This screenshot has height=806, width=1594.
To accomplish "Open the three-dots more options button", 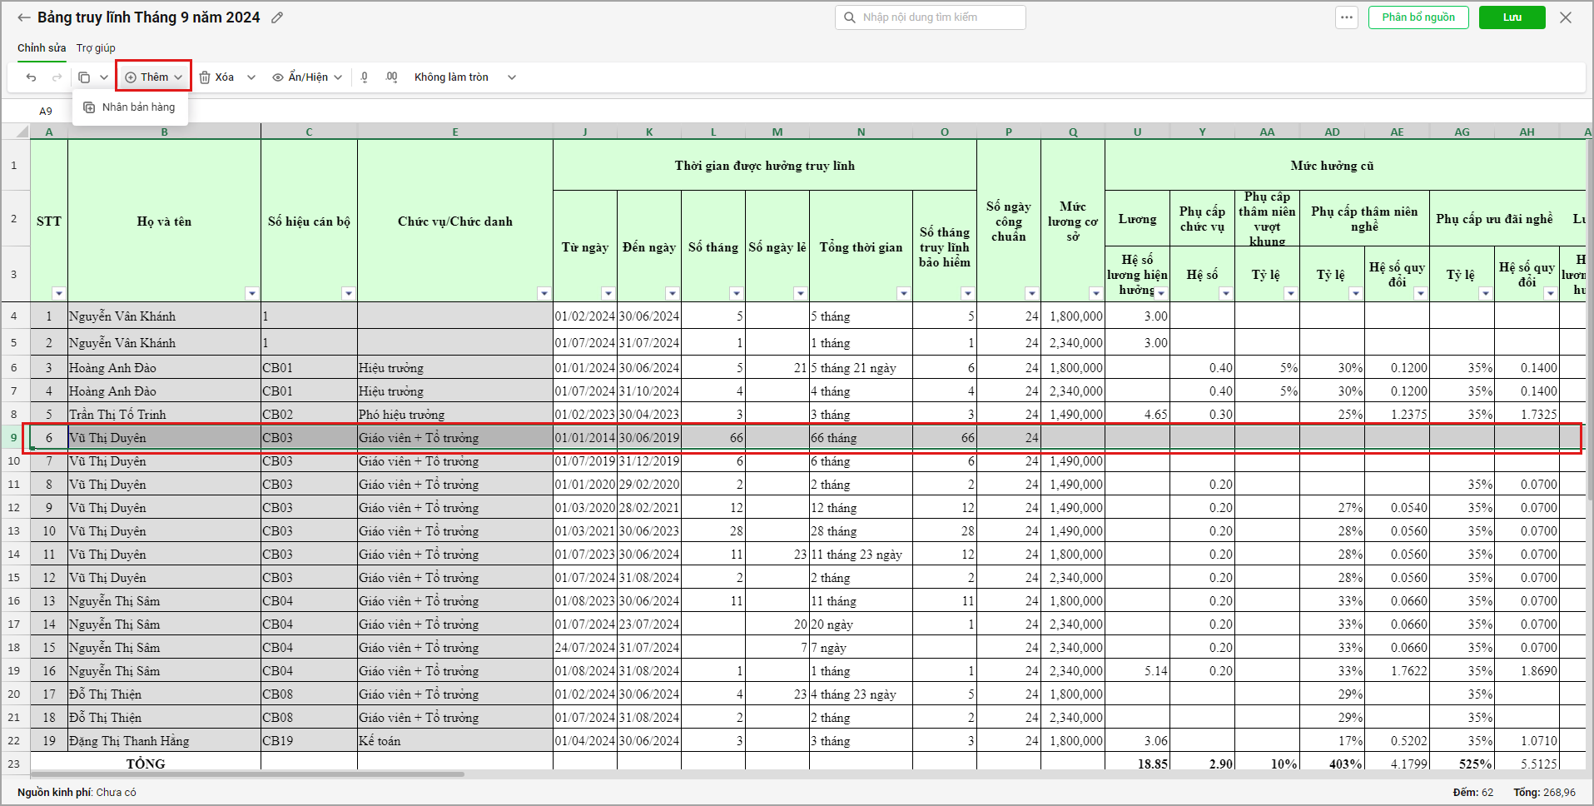I will pyautogui.click(x=1346, y=17).
